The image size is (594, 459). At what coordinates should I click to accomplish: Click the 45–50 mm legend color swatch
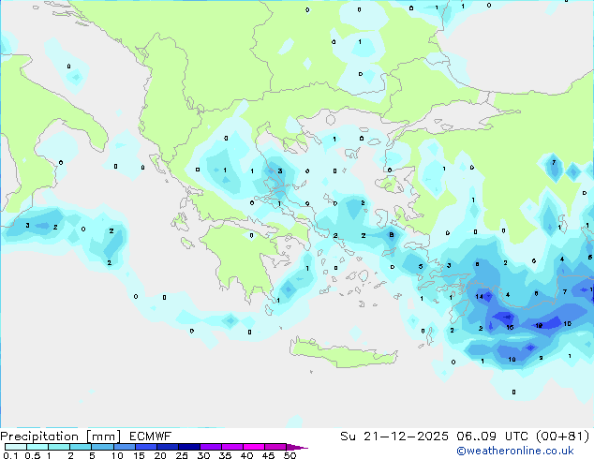tap(275, 447)
